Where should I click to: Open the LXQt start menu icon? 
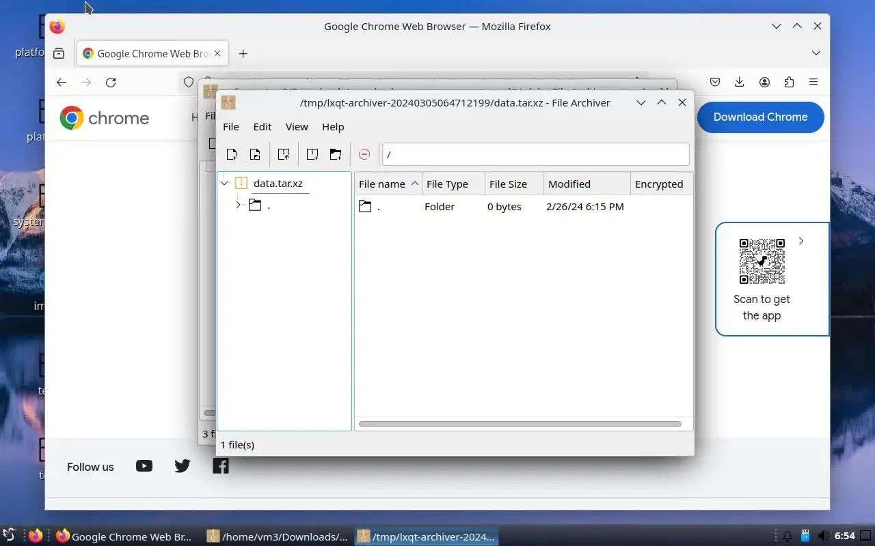tap(9, 536)
